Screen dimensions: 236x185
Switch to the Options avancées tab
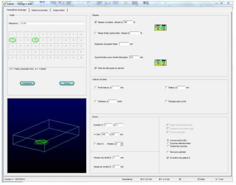tap(40, 10)
